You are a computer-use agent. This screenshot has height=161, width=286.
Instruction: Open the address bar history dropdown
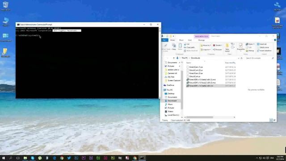[x=238, y=58]
